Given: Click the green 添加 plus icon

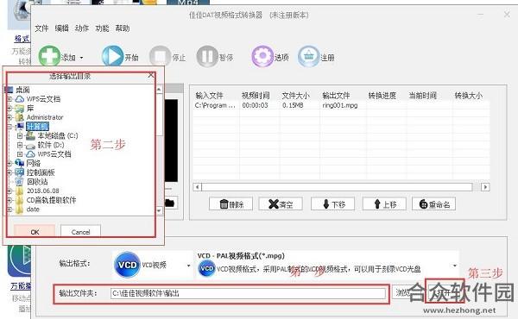Looking at the screenshot, I should point(49,56).
